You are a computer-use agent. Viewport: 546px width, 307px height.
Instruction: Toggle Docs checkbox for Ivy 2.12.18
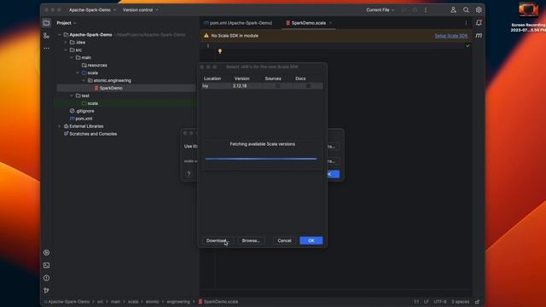[x=308, y=85]
